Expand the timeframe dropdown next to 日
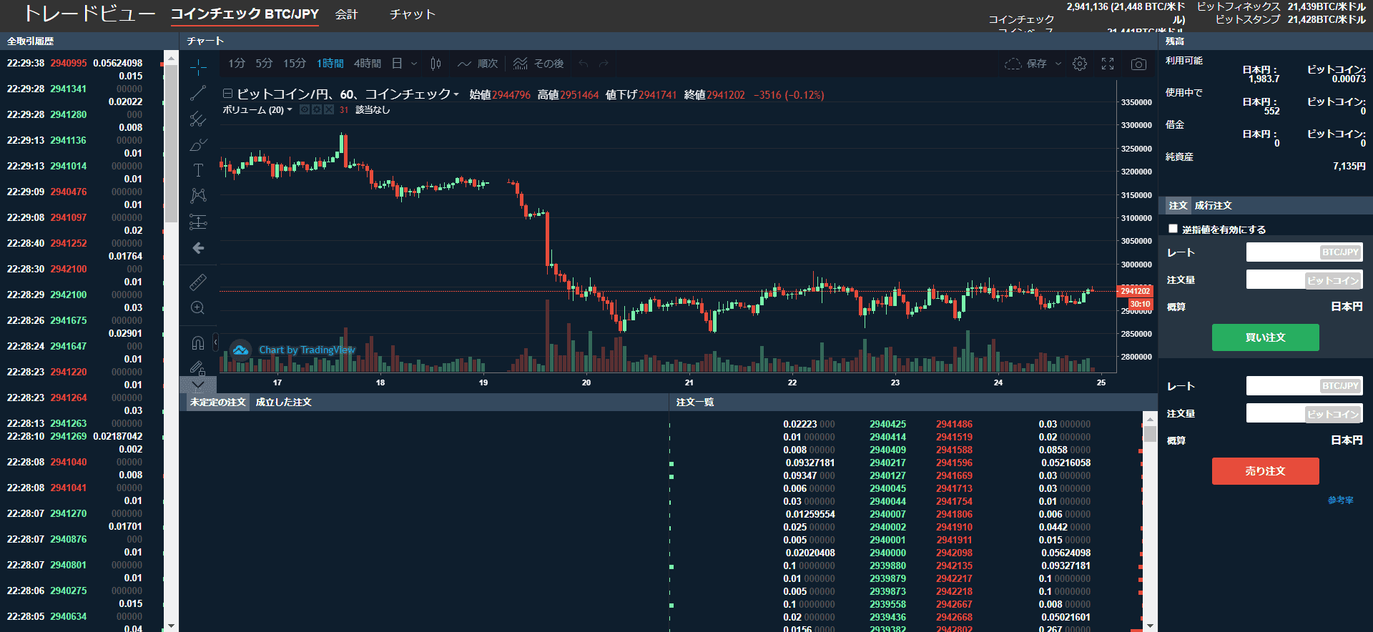The image size is (1373, 632). point(414,64)
